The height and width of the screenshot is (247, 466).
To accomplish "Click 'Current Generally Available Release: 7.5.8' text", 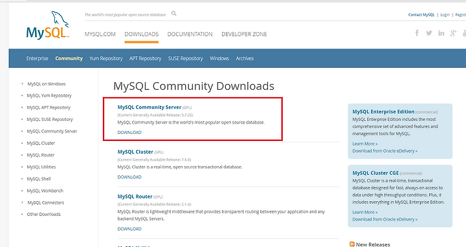I will (x=154, y=160).
